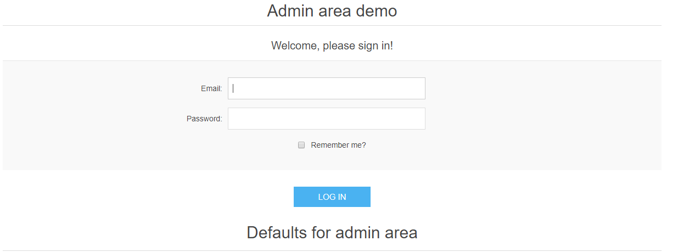Select the 'Defaults for admin area' heading
This screenshot has width=678, height=252.
coord(332,232)
